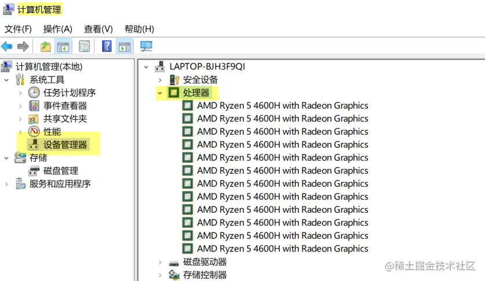Click the 任务计划程序 clock icon
The height and width of the screenshot is (281, 485).
(x=34, y=93)
